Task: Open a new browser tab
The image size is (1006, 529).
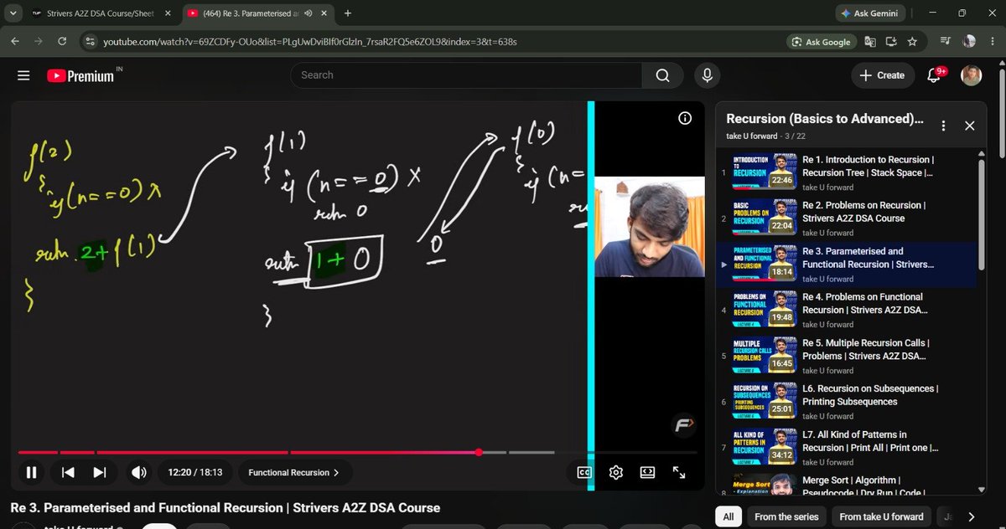Action: (x=348, y=13)
